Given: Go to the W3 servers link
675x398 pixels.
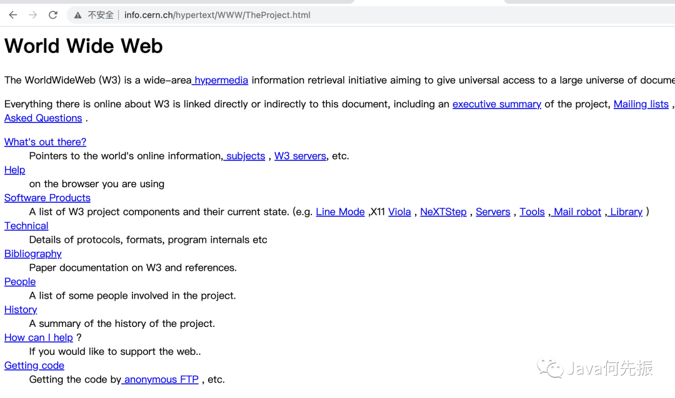Looking at the screenshot, I should click(x=300, y=156).
